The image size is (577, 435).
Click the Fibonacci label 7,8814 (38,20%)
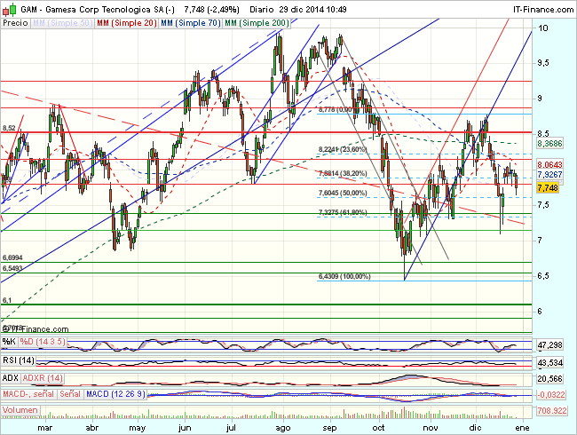tap(343, 173)
